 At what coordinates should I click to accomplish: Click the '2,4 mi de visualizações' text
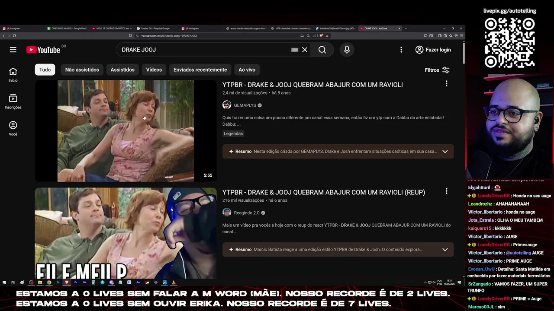tap(245, 93)
